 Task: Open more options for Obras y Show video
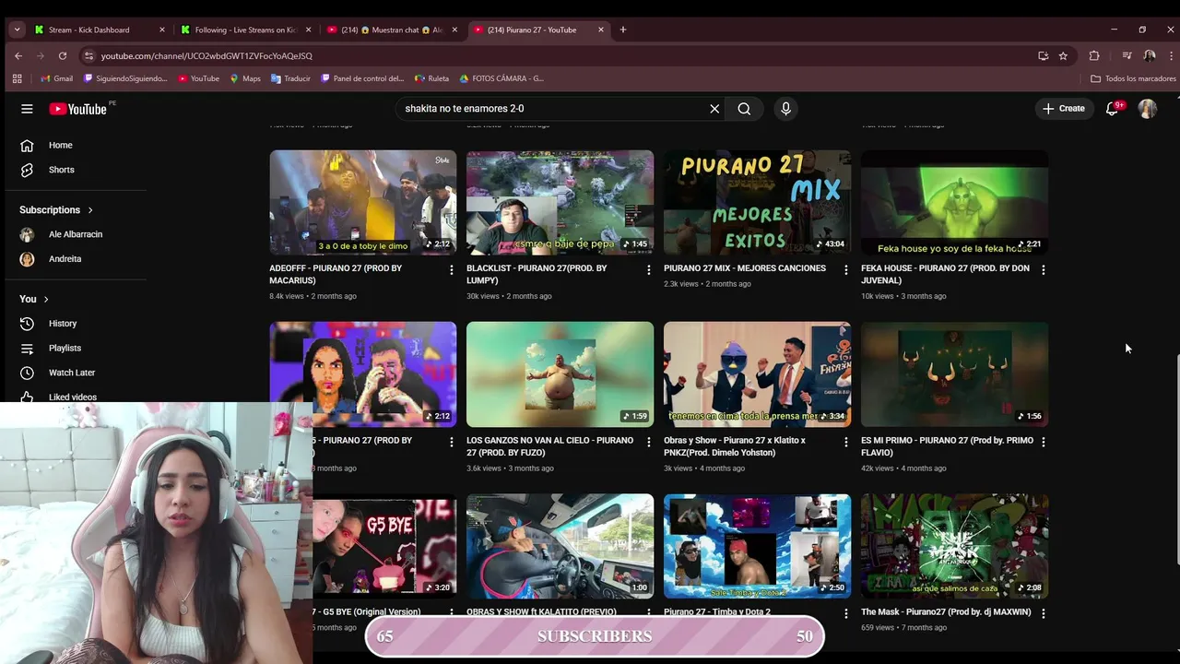coord(845,442)
